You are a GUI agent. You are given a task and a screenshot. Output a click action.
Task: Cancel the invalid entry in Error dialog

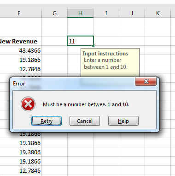pos(85,121)
